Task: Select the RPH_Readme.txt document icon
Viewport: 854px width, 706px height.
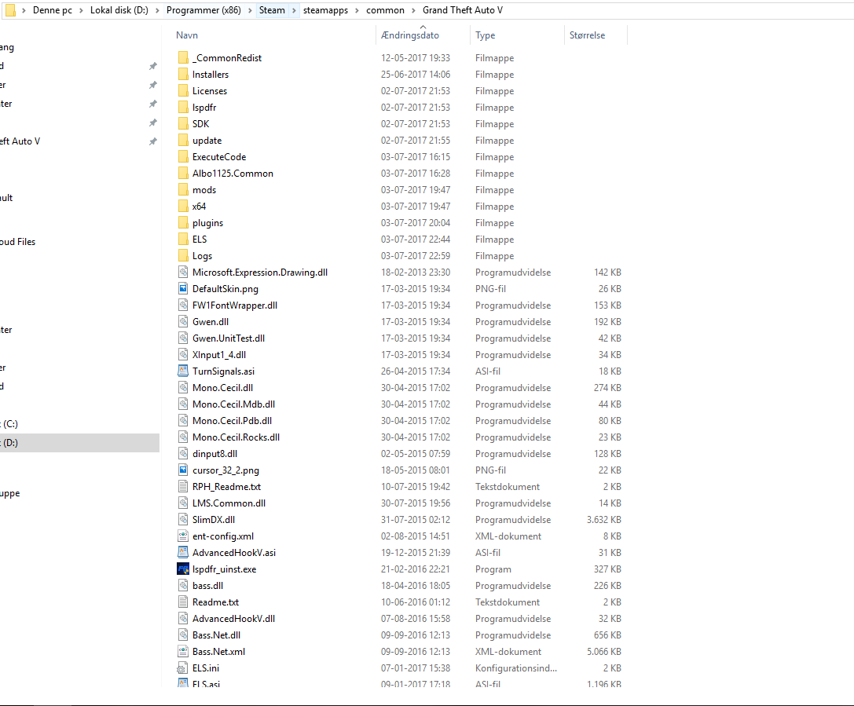Action: (184, 487)
